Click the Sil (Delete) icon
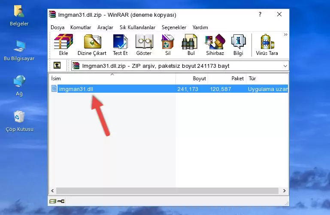Screen dimensions: 330x215 [x=168, y=45]
